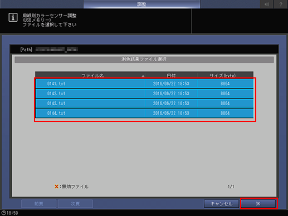Open help with the question mark icon
Viewport: 288px width, 216px height.
coord(281,4)
